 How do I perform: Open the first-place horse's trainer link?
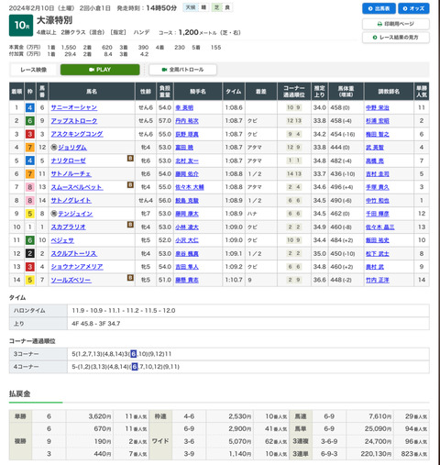point(378,107)
